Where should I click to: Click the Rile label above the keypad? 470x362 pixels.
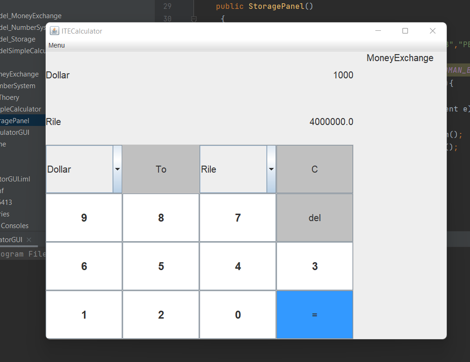(53, 122)
